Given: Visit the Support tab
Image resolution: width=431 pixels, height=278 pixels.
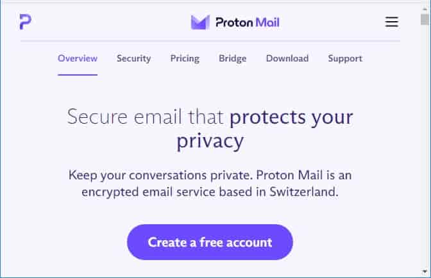Looking at the screenshot, I should pyautogui.click(x=345, y=58).
